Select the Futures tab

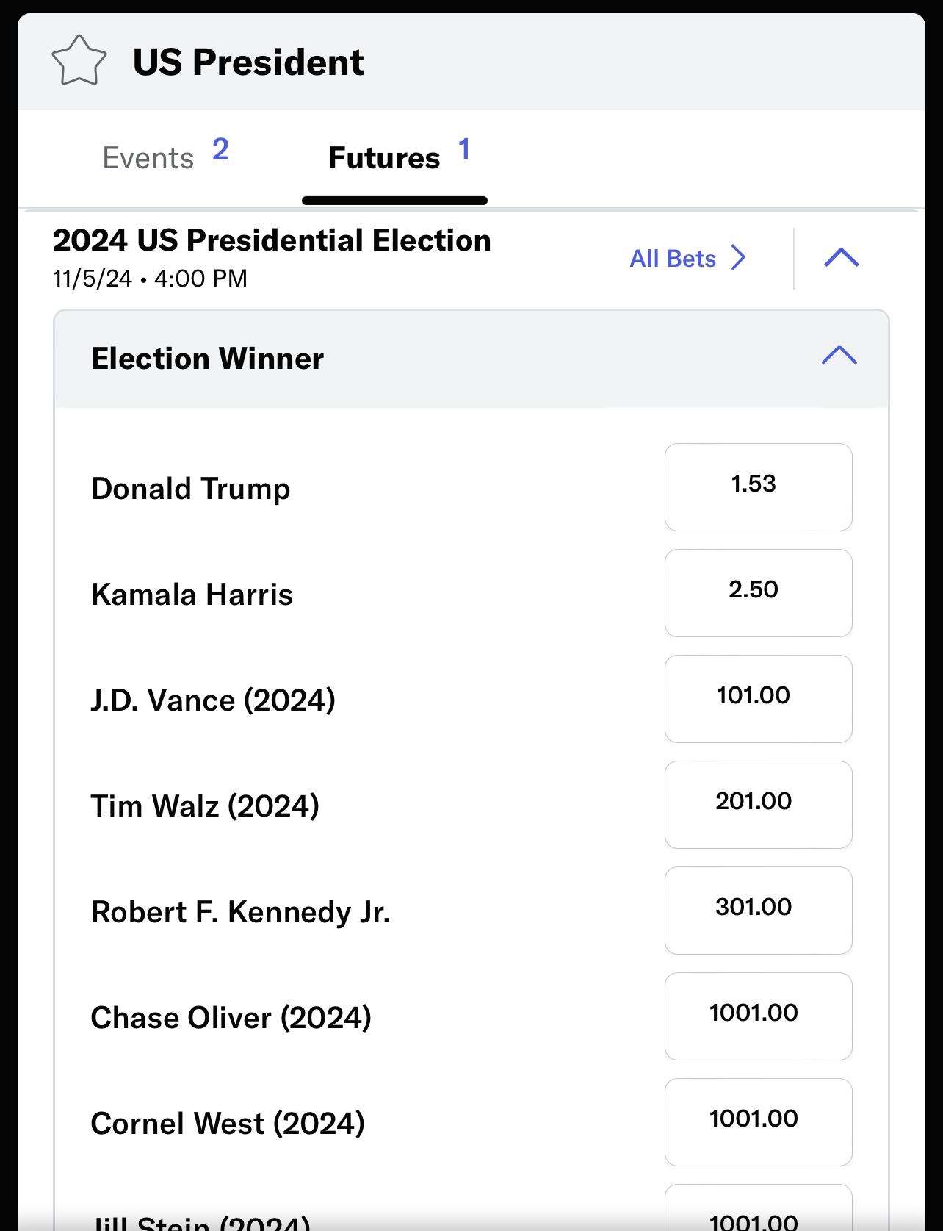(395, 157)
